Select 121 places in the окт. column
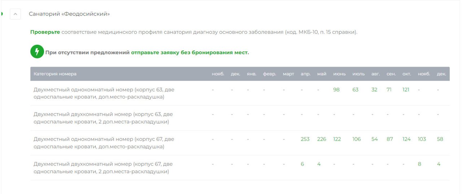Viewport: 462px width, 194px height. pos(406,90)
